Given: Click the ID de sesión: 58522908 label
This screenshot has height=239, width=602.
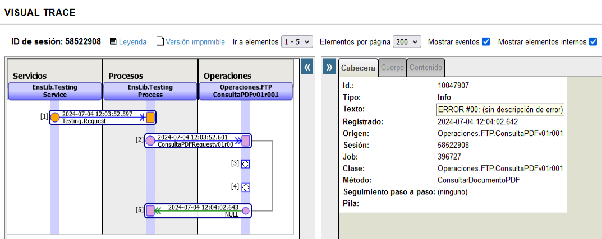Looking at the screenshot, I should [x=56, y=42].
